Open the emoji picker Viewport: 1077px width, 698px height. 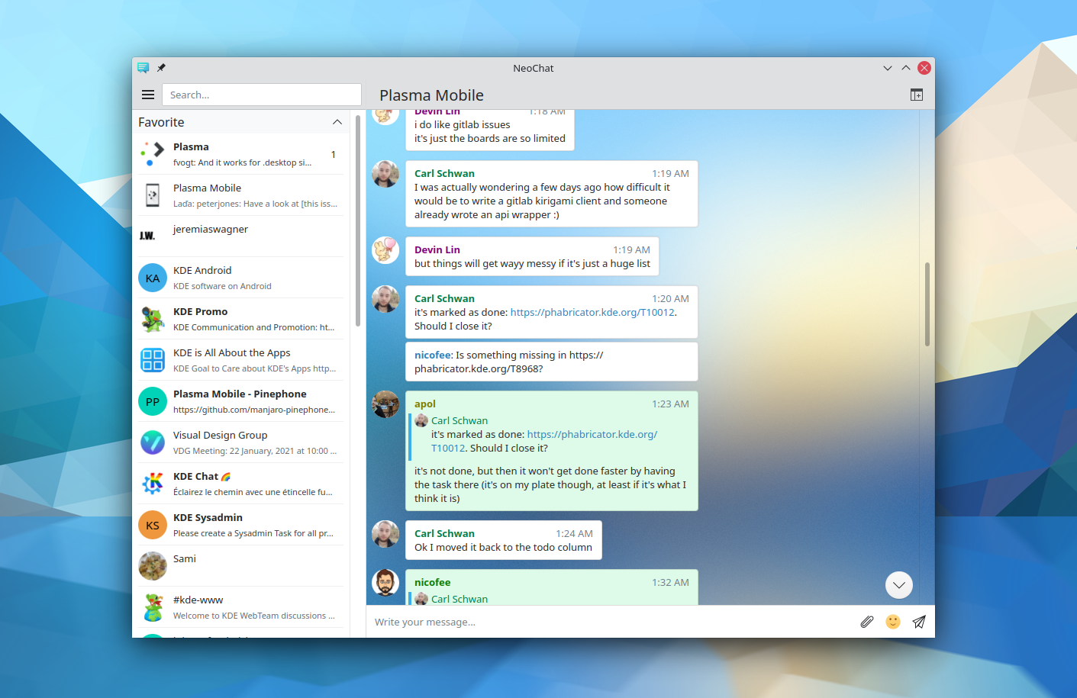click(892, 622)
